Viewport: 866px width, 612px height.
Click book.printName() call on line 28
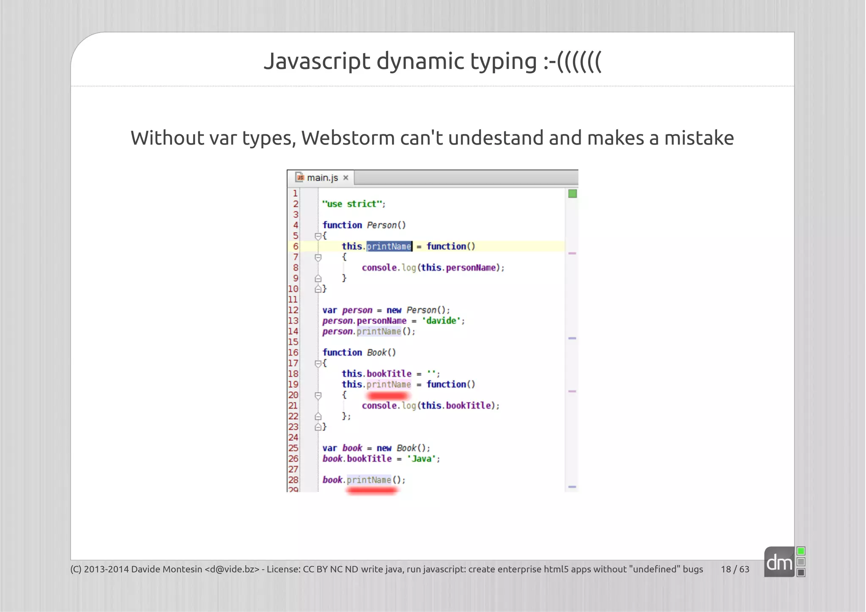[364, 480]
